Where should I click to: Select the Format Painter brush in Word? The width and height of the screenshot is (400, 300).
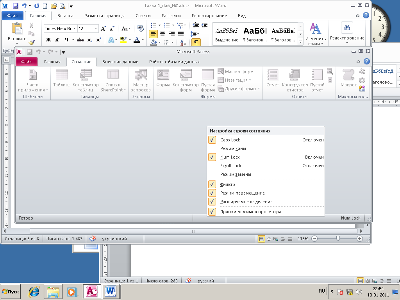click(x=31, y=42)
